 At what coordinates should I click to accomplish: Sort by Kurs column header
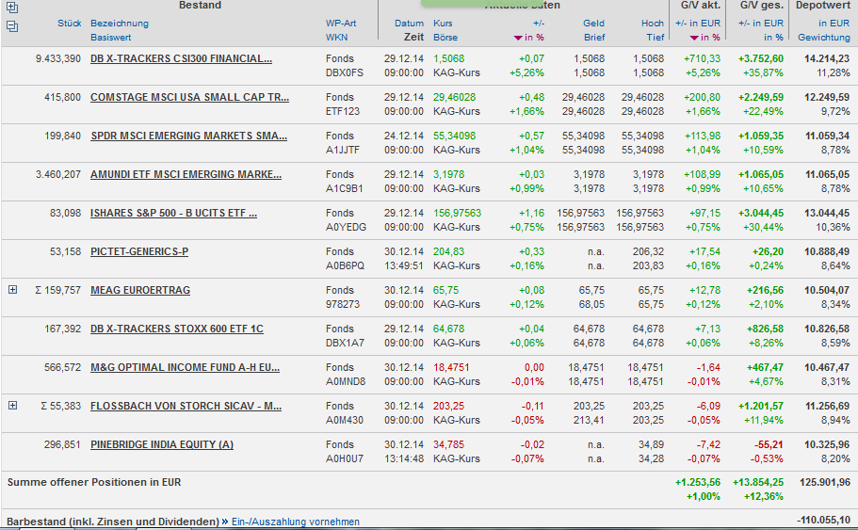point(443,23)
